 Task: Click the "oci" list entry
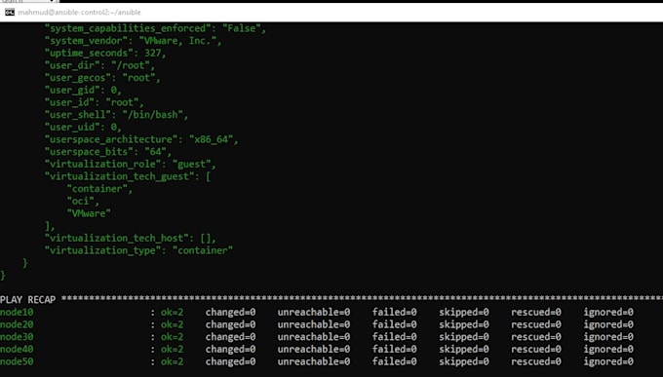[x=83, y=202]
